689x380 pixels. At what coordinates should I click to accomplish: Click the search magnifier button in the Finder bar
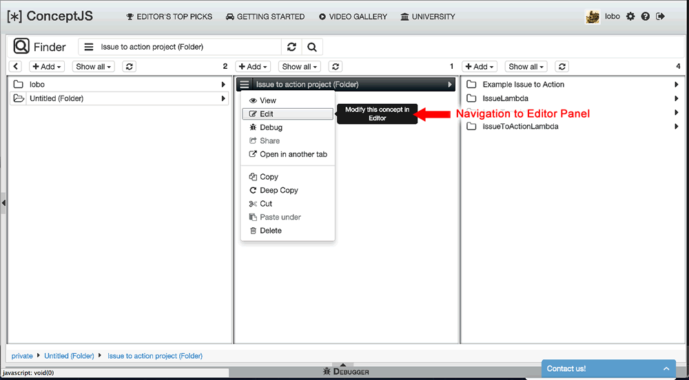coord(312,47)
